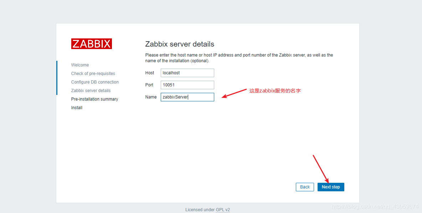The width and height of the screenshot is (422, 213).
Task: Open the Licensed under GPL v2 link
Action: click(x=208, y=209)
